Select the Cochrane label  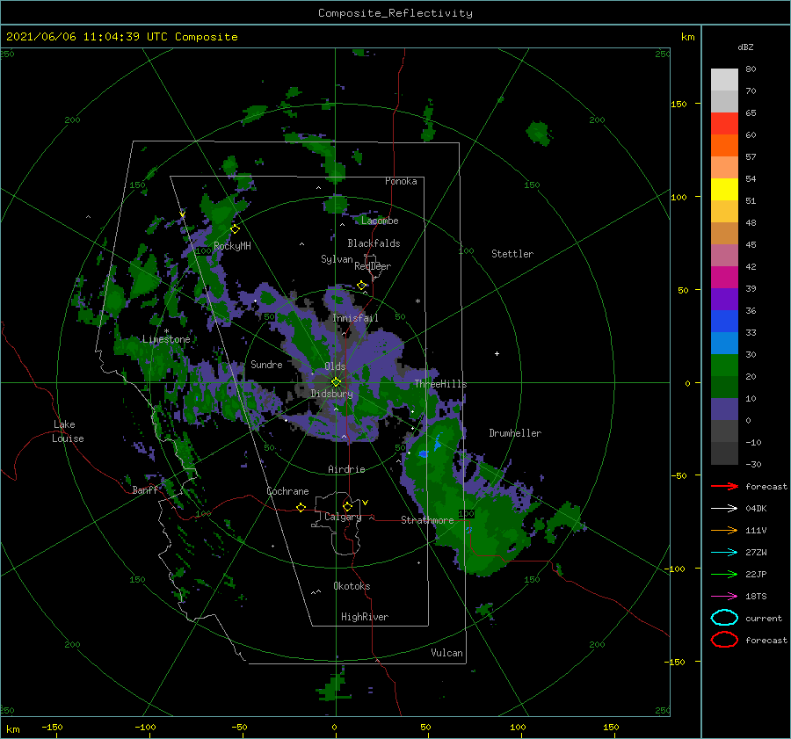(287, 491)
